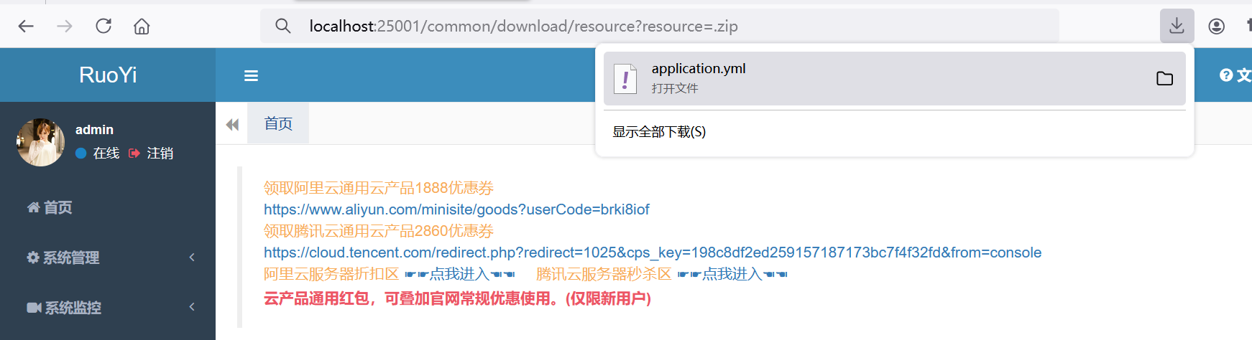Image resolution: width=1252 pixels, height=340 pixels.
Task: Click the logout icon next to 注销
Action: tap(134, 154)
